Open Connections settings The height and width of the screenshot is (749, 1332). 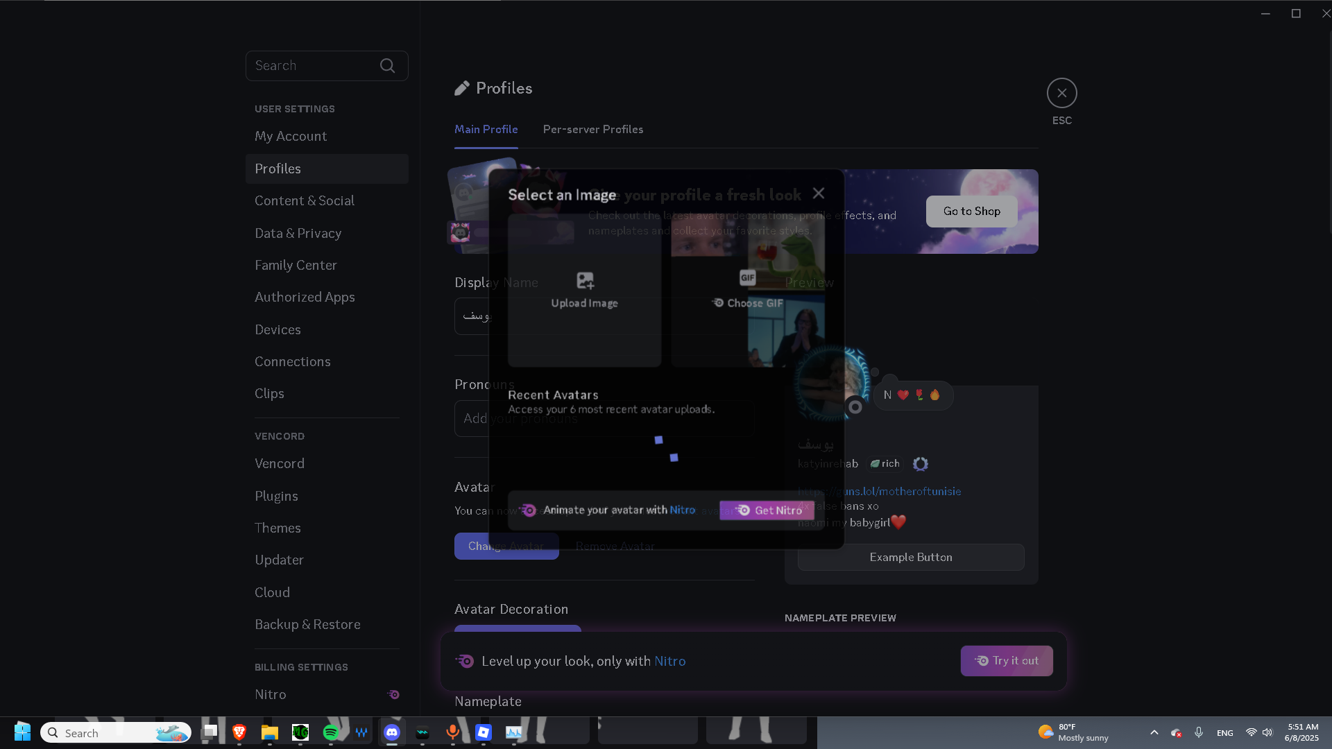pos(327,361)
